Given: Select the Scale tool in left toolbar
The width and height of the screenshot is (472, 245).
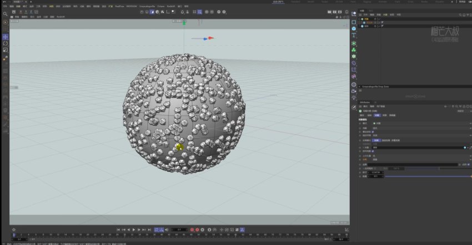Looking at the screenshot, I should tap(6, 50).
